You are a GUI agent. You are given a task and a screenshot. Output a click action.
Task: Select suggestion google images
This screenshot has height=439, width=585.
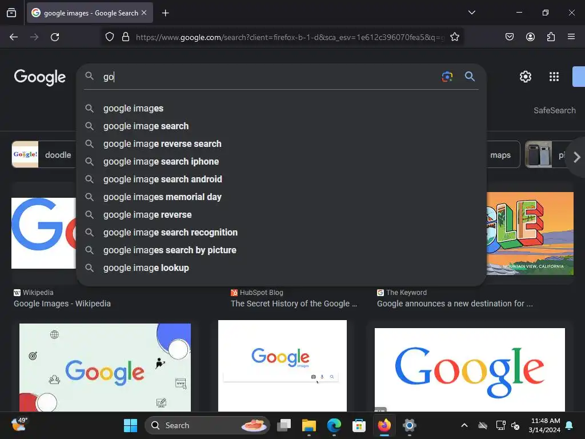click(x=281, y=108)
